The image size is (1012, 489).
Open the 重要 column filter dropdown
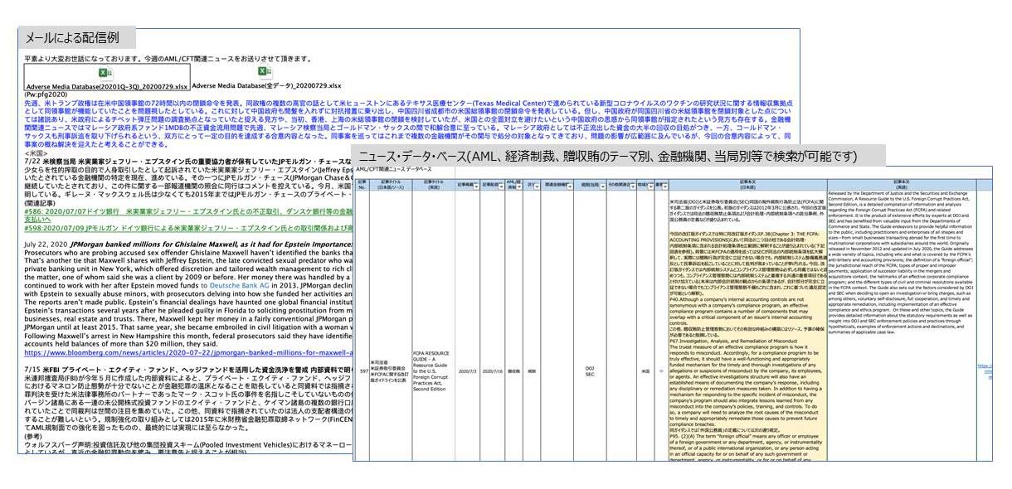(x=664, y=188)
